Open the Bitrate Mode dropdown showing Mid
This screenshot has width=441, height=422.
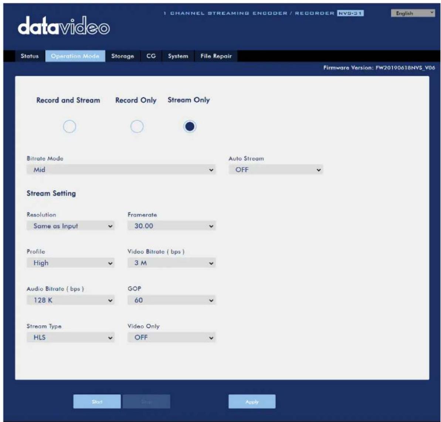(x=121, y=170)
